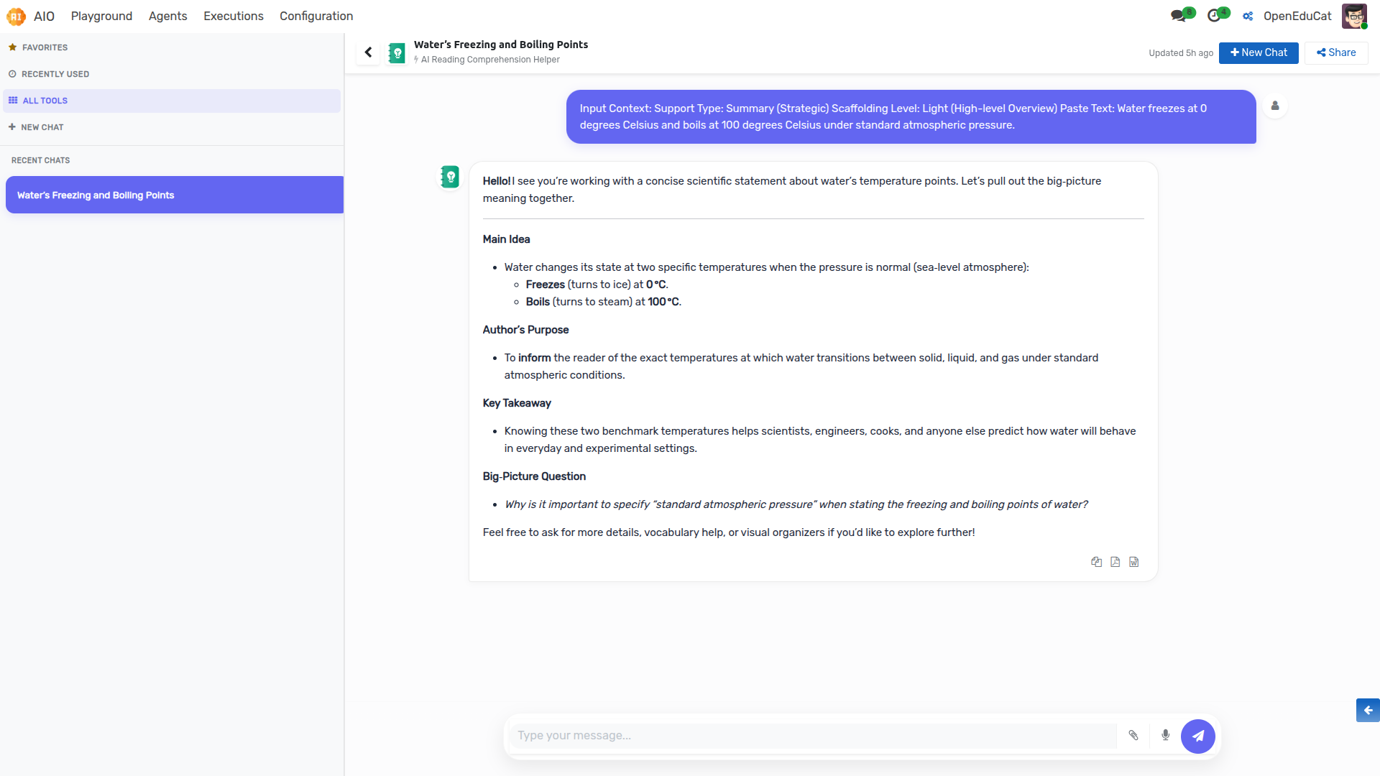Click the Input Context user message bubble

click(x=911, y=116)
